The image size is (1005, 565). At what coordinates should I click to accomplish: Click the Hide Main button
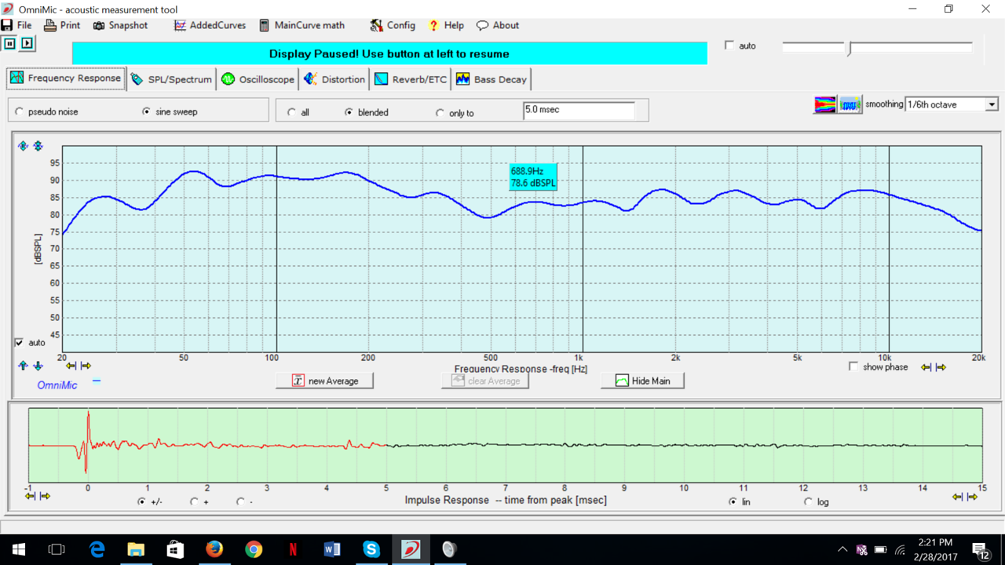pyautogui.click(x=642, y=381)
